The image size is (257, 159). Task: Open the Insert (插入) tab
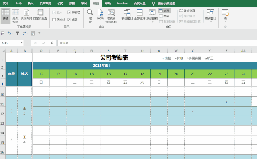(31, 4)
